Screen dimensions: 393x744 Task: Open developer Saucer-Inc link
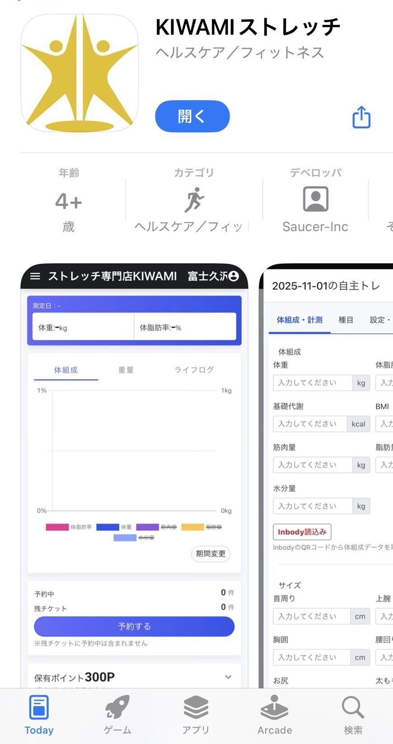point(315,227)
